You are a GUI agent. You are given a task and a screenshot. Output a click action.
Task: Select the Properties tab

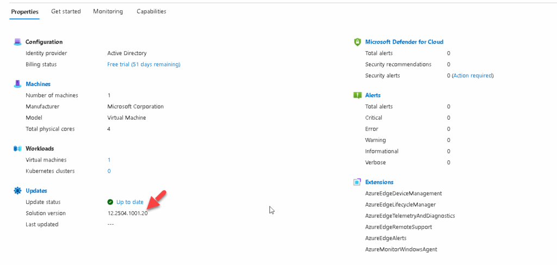point(24,11)
